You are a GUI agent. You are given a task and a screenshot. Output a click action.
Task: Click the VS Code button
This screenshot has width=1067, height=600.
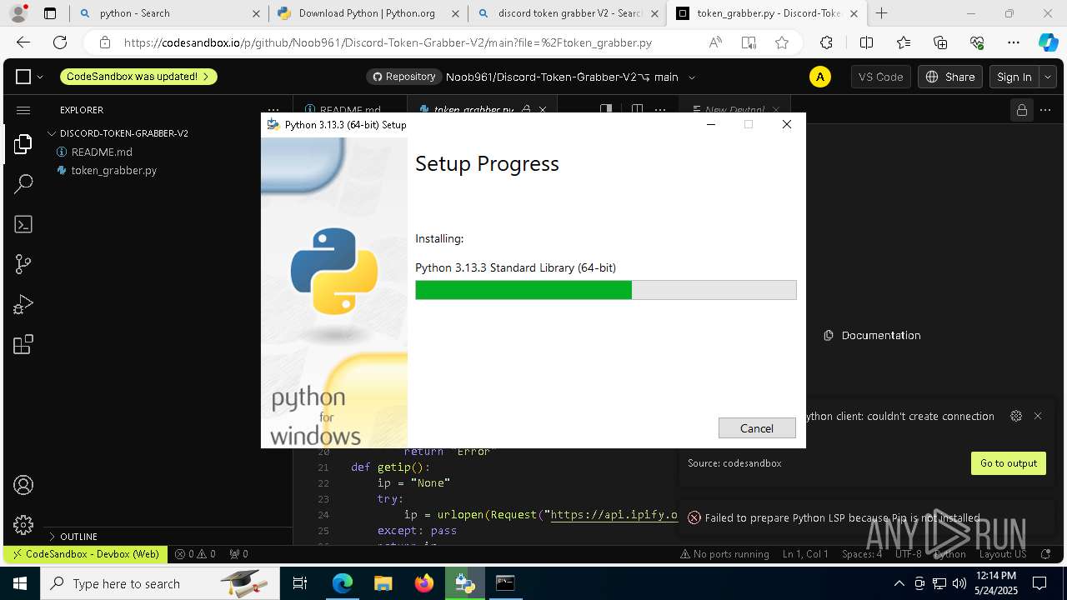881,77
